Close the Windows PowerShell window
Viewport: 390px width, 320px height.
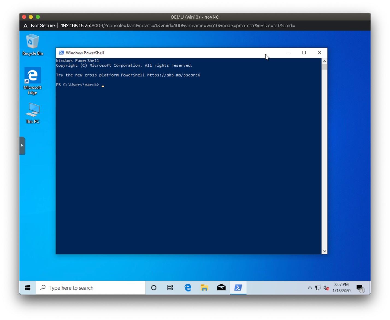pos(319,53)
